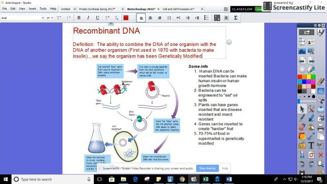The image size is (327, 184).
Task: Click the CLASSFLOW button
Action: tap(242, 9)
